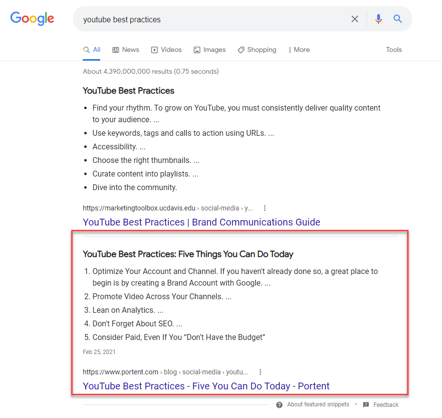Start a voice search with the microphone icon
The width and height of the screenshot is (442, 418).
378,18
